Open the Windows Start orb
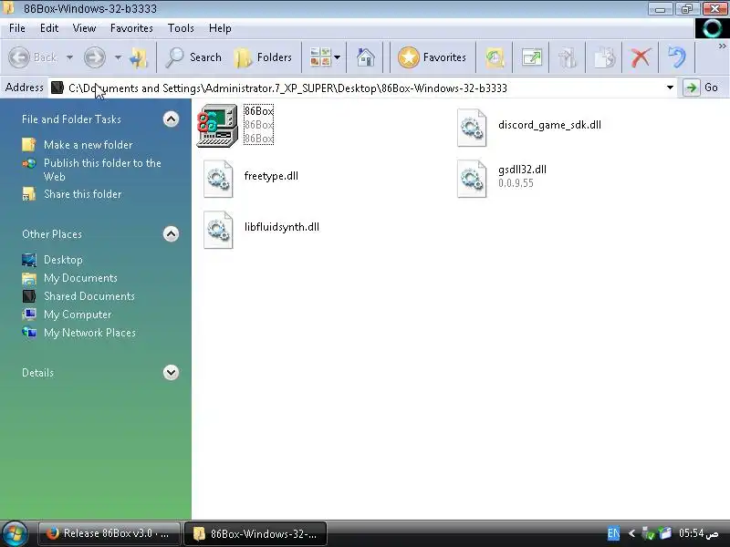Image resolution: width=730 pixels, height=547 pixels. (16, 533)
